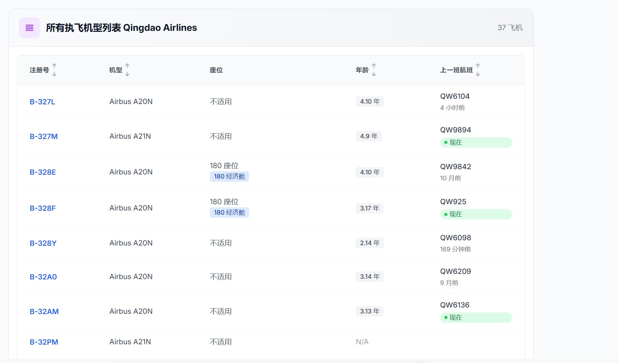Screen dimensions: 618x363
Task: Click 180 经济舱 tag in B-328E row
Action: 229,176
